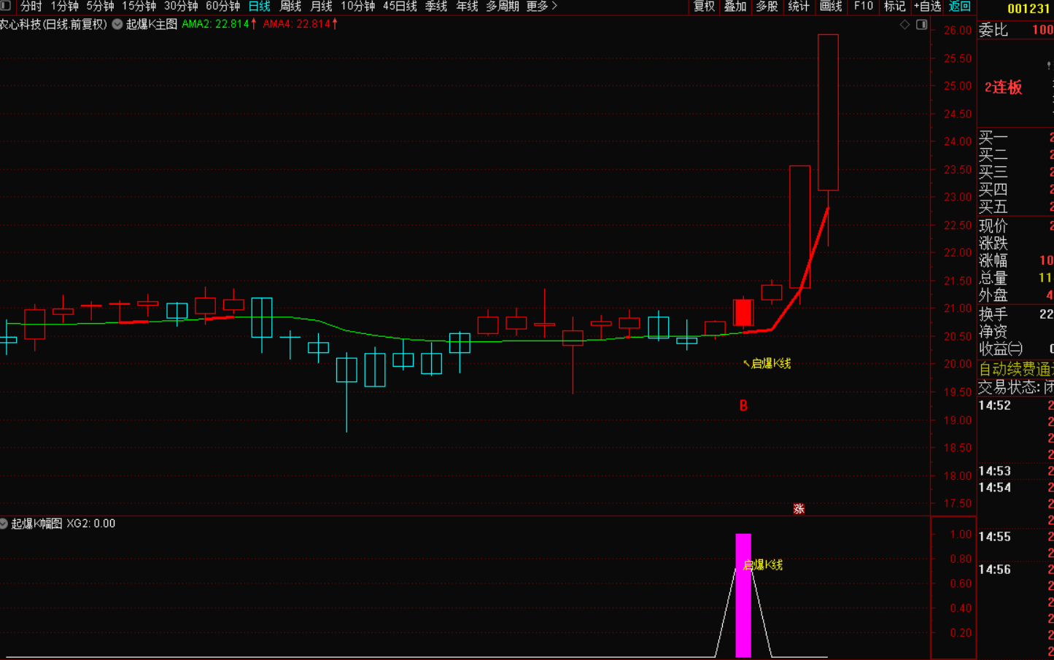Click the yellow 启爆K线 arrow annotation on main chart

click(767, 363)
